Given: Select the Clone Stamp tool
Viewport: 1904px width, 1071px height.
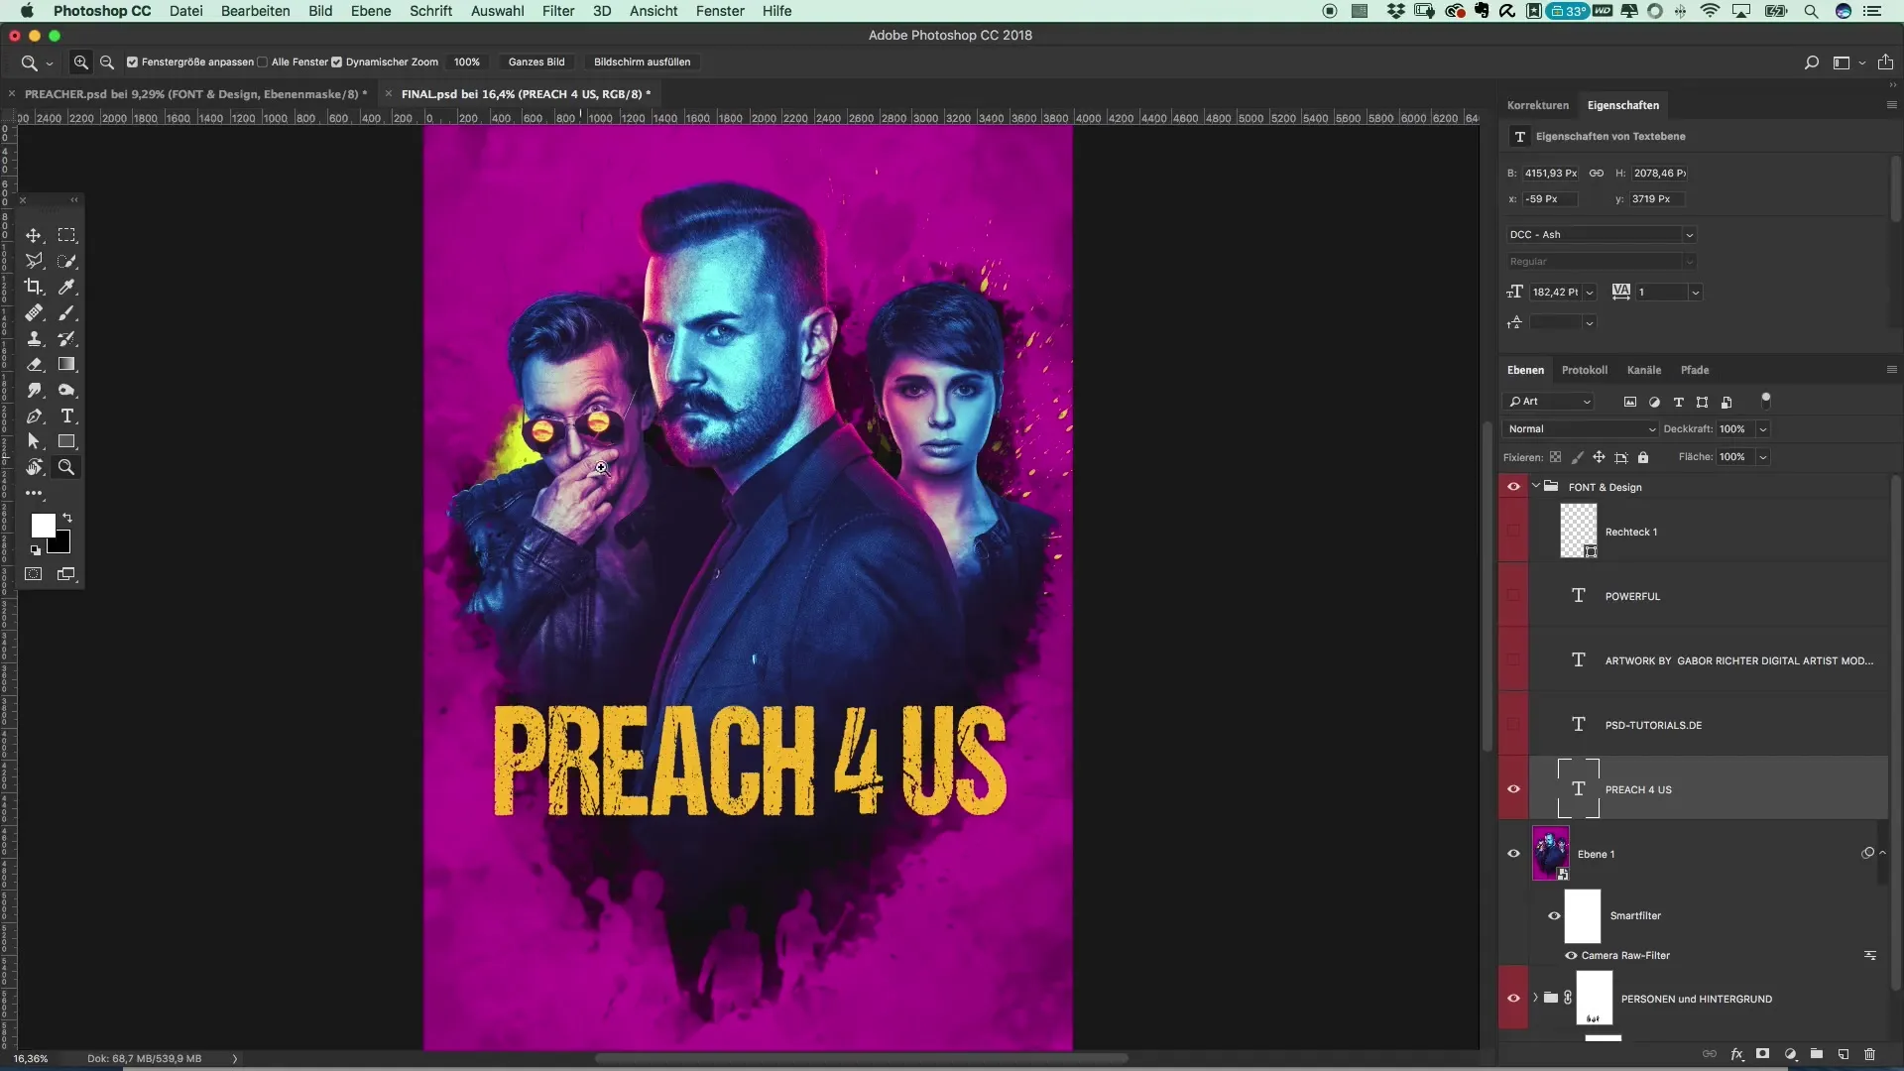Looking at the screenshot, I should click(34, 338).
